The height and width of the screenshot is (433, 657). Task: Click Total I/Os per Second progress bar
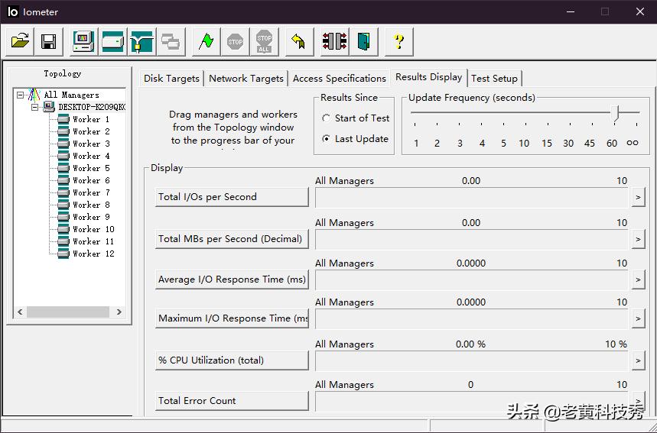coord(472,198)
